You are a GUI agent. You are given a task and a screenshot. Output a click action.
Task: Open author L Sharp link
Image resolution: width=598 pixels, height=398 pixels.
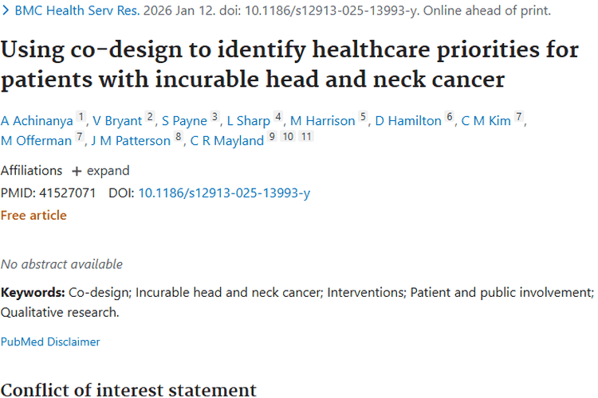(x=248, y=121)
